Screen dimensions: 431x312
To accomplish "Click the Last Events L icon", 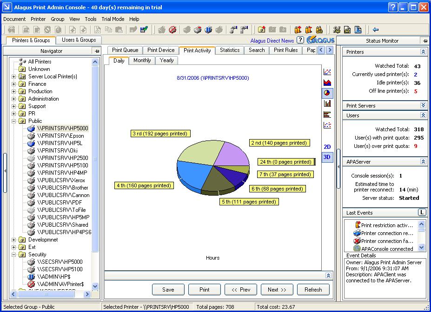I will (422, 212).
